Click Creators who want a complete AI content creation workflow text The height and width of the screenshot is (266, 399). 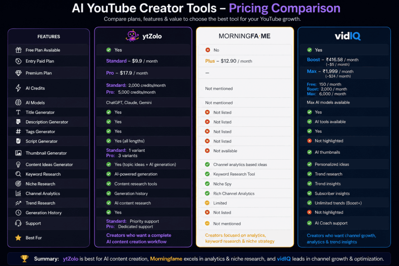(139, 238)
